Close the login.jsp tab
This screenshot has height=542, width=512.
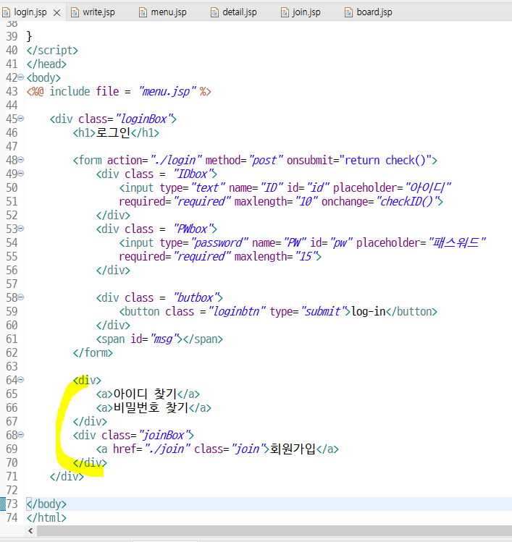[57, 13]
